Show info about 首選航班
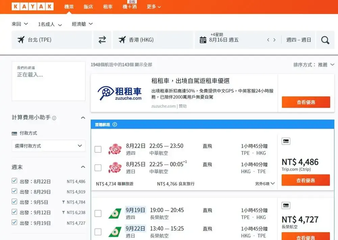This screenshot has width=338, height=240. (x=115, y=125)
